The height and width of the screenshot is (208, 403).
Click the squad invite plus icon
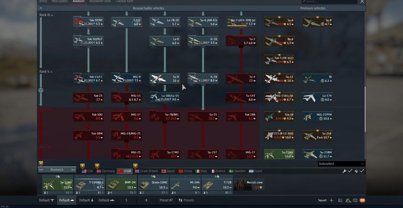(331, 200)
